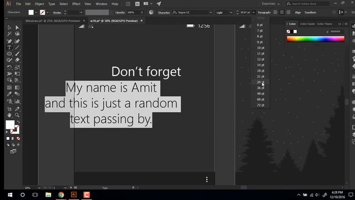This screenshot has height=200, width=355.
Task: Open stroke color dropdown in control bar
Action: [47, 12]
